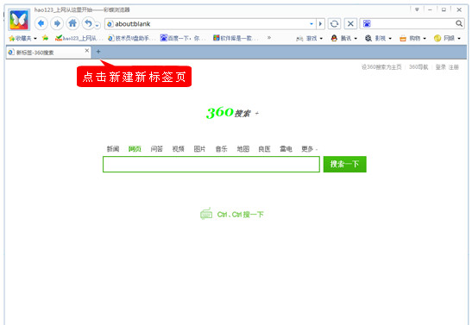
Task: Click the magnifier search icon in toolbar
Action: tap(459, 23)
